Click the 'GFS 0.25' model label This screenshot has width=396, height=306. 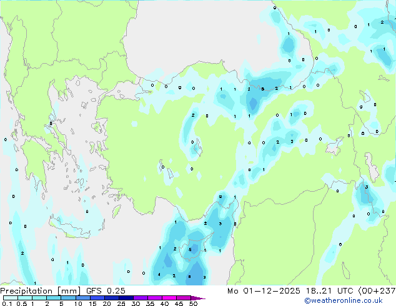click(106, 291)
